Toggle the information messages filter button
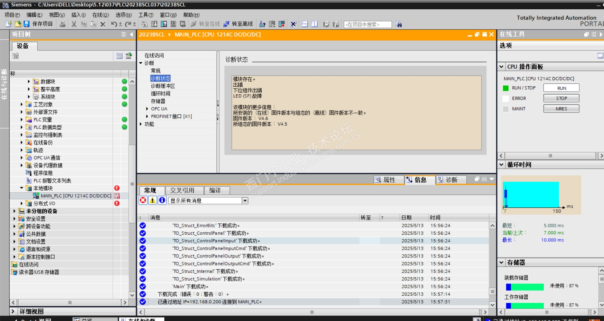 point(162,200)
